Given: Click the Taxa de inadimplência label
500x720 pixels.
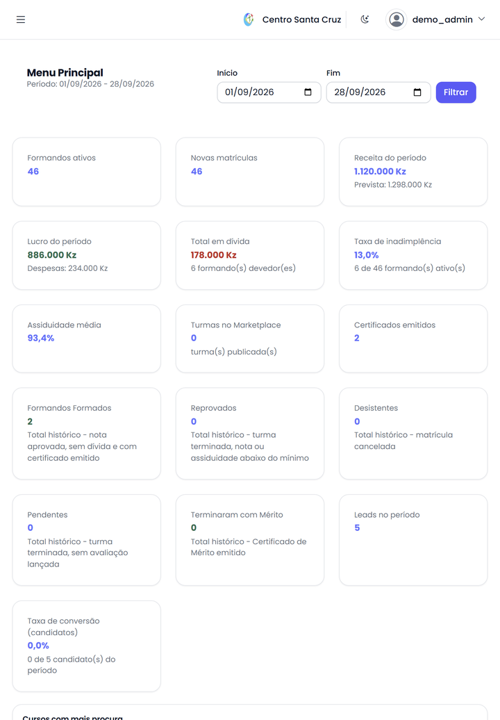Looking at the screenshot, I should point(397,241).
